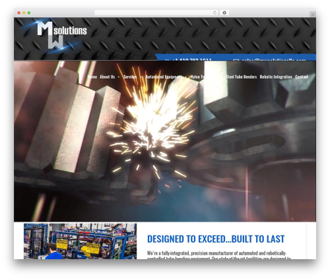The width and height of the screenshot is (330, 279).
Task: Go to the Contact page
Action: click(x=302, y=77)
